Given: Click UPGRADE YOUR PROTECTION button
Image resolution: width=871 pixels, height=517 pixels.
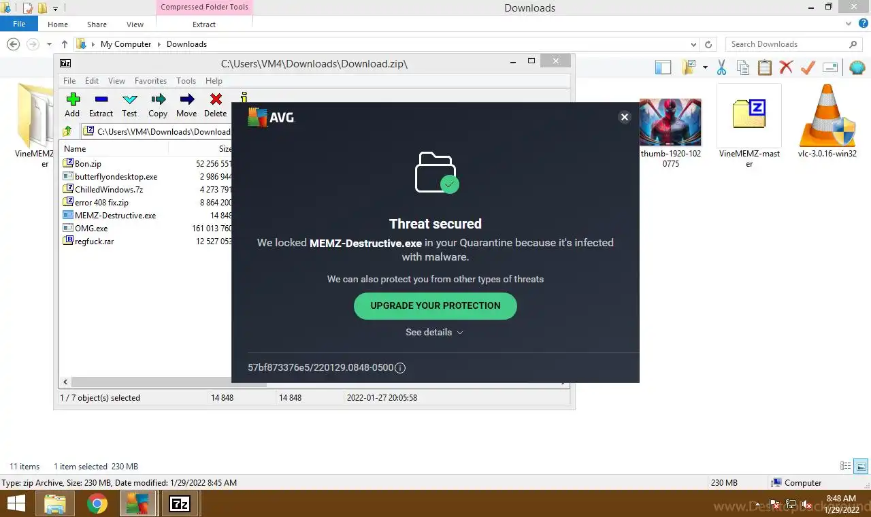Looking at the screenshot, I should coord(435,305).
